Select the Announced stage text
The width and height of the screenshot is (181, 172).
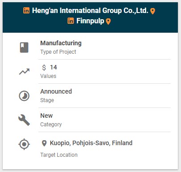click(56, 91)
